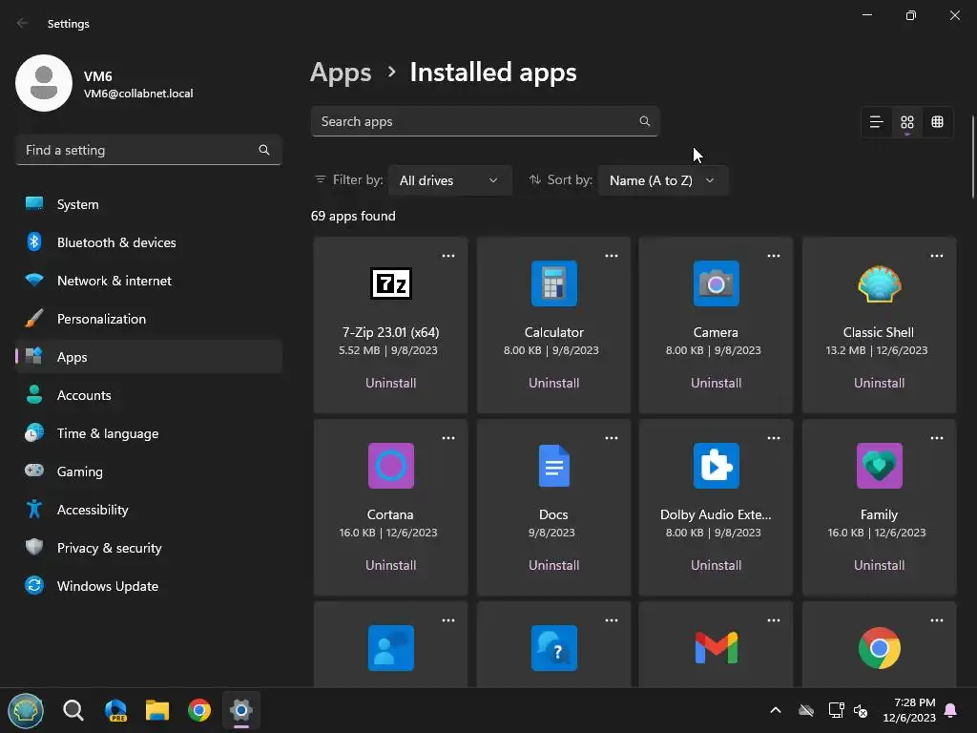Open Network & internet settings

pos(148,281)
